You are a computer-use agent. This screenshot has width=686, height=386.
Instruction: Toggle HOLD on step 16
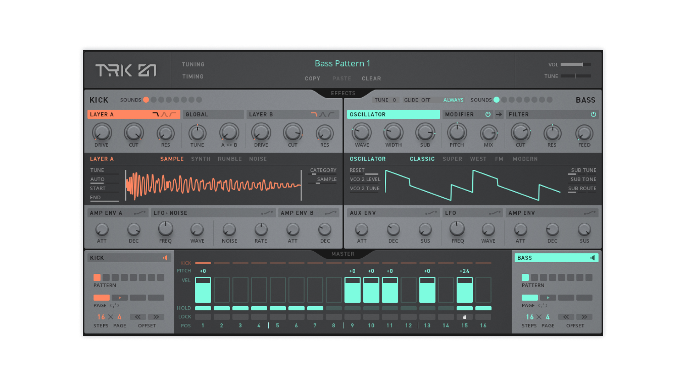point(483,308)
